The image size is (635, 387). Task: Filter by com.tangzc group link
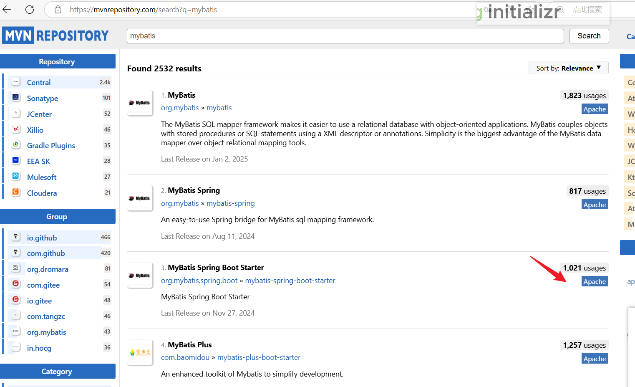click(x=46, y=316)
